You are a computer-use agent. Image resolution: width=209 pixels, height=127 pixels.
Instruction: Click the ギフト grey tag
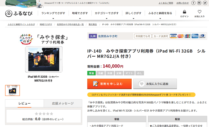coord(129,73)
